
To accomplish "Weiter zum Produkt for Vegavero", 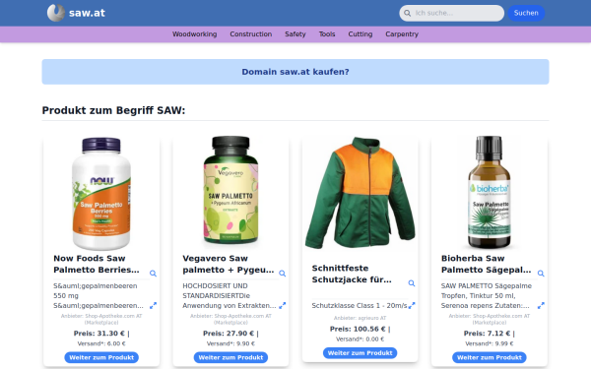I will 230,357.
